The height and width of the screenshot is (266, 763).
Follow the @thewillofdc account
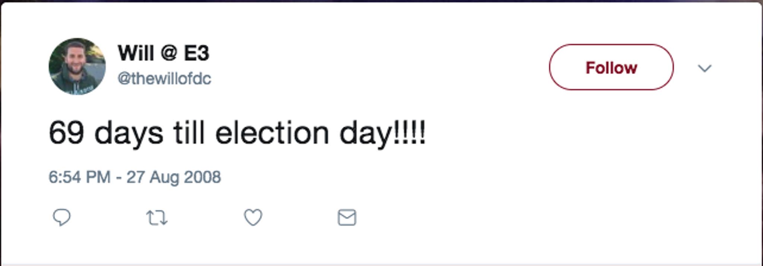point(611,67)
